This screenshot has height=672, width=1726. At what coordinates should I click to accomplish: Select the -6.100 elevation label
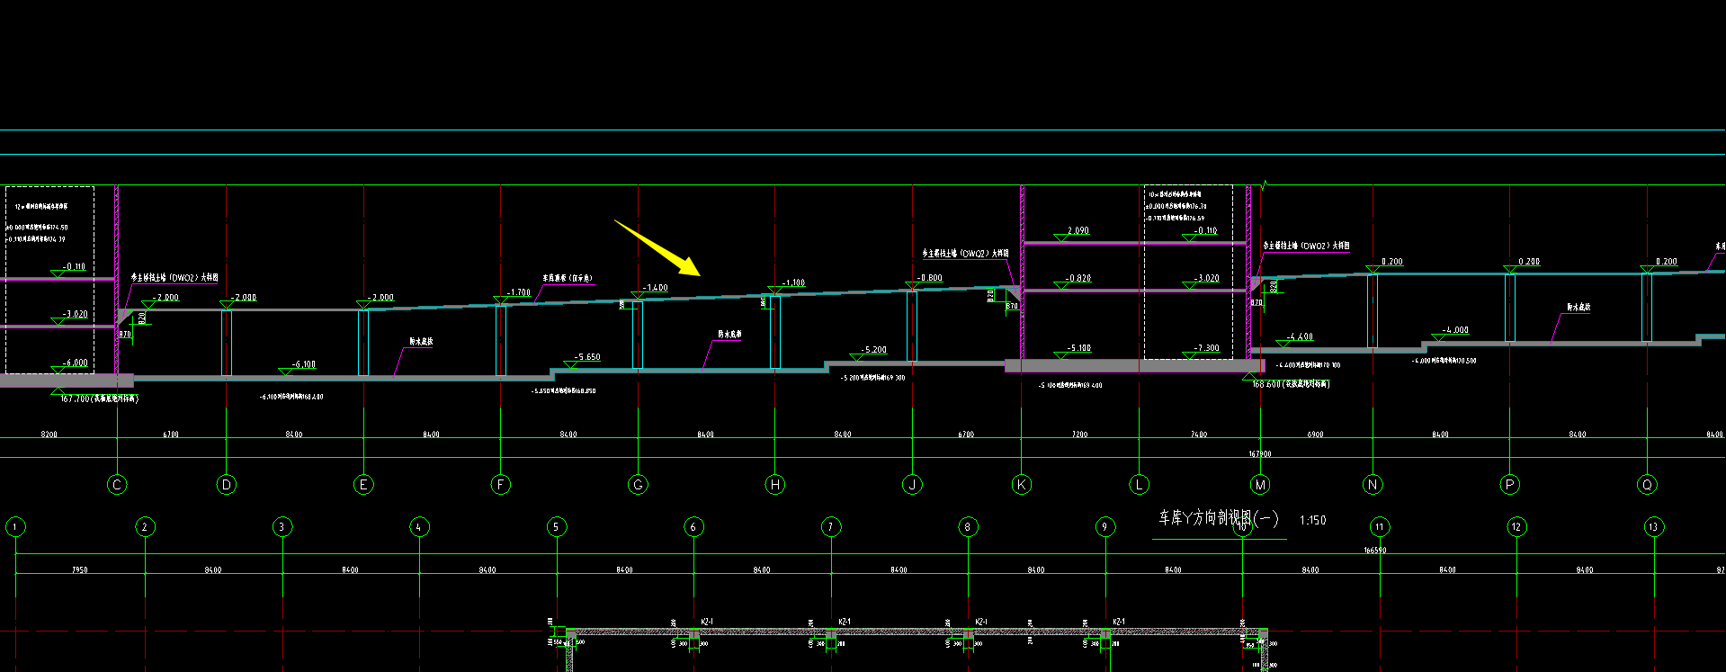coord(303,364)
